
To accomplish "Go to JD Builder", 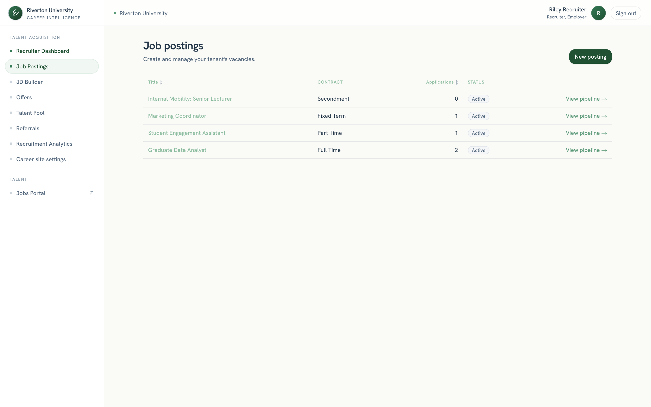I will 52,82.
